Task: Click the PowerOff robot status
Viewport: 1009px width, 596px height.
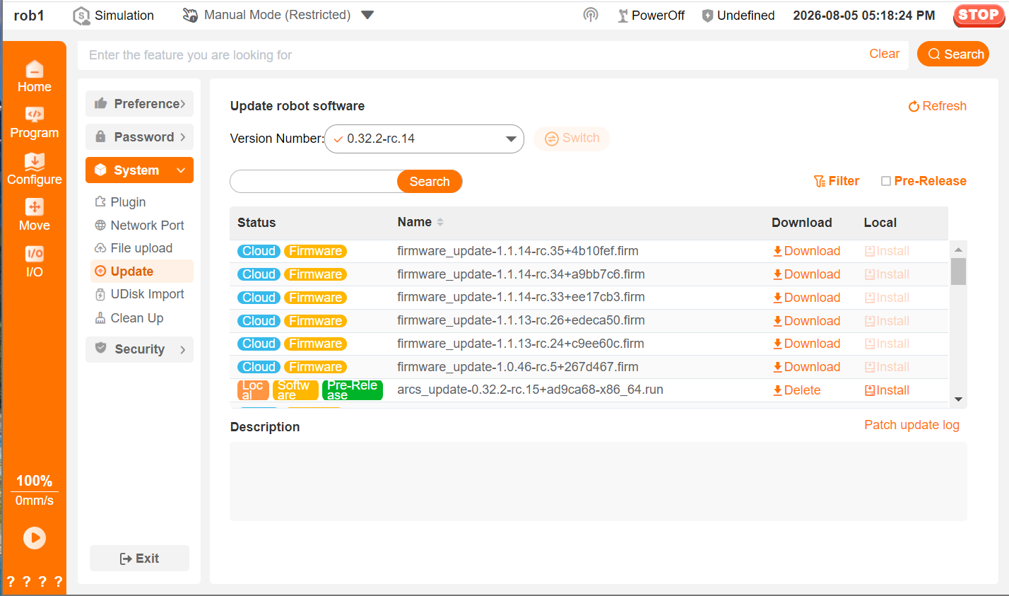Action: coord(651,16)
